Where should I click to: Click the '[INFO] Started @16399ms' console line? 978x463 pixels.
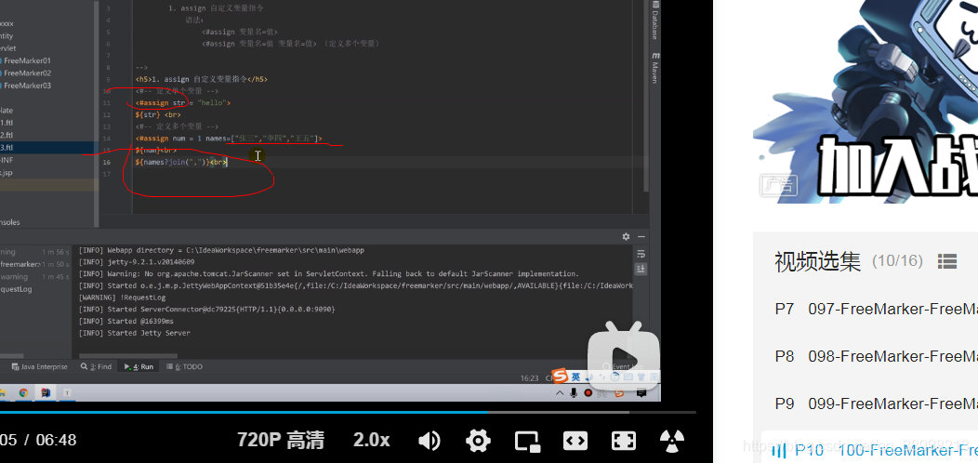coord(126,322)
